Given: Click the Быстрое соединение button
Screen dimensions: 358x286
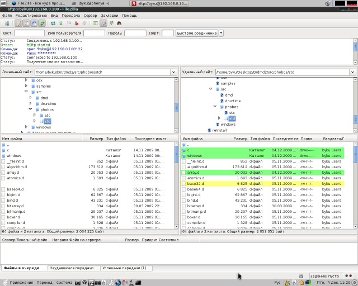Looking at the screenshot, I should [x=197, y=33].
